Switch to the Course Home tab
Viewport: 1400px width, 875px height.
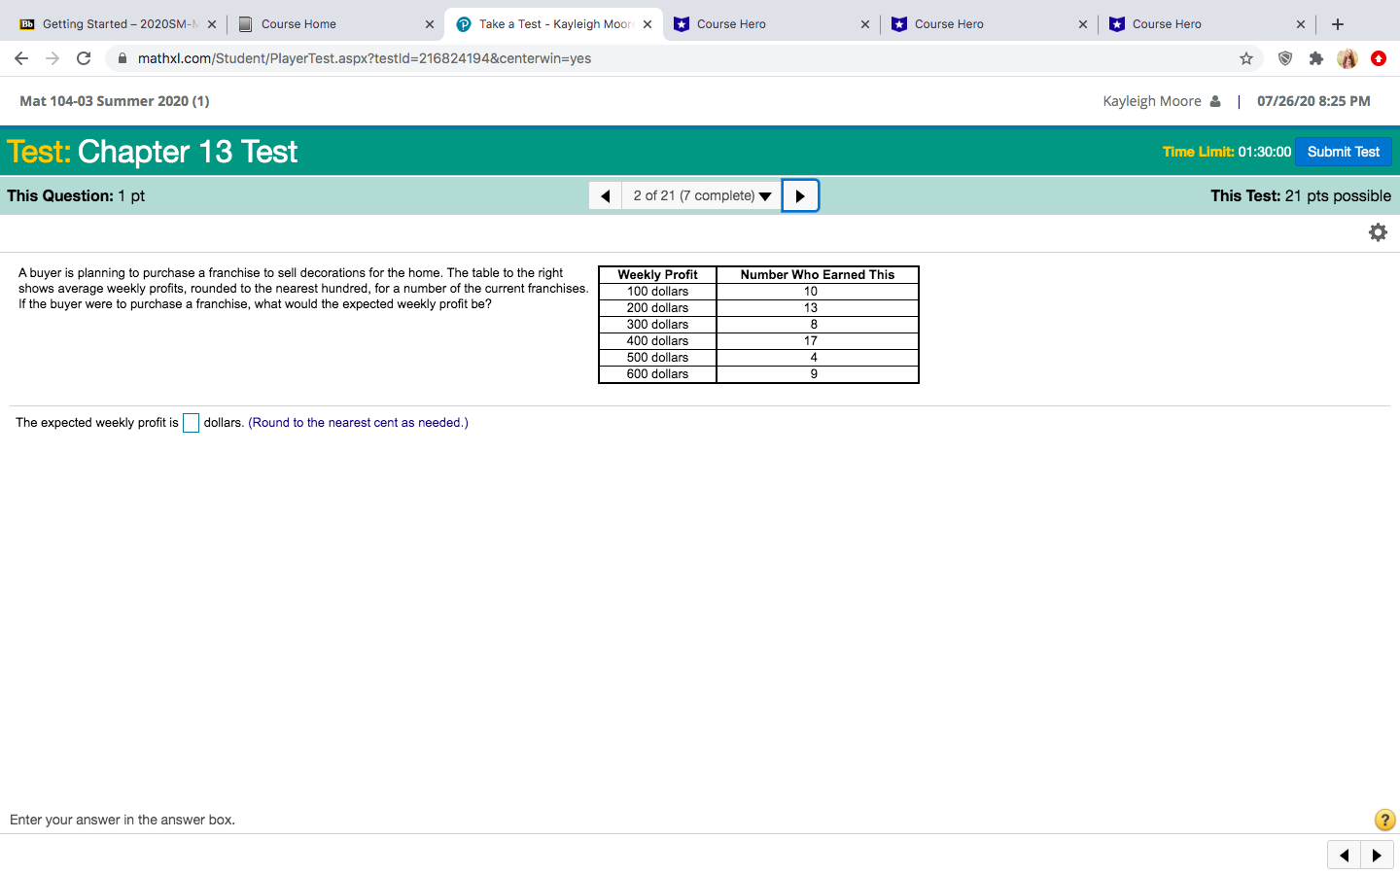point(335,24)
